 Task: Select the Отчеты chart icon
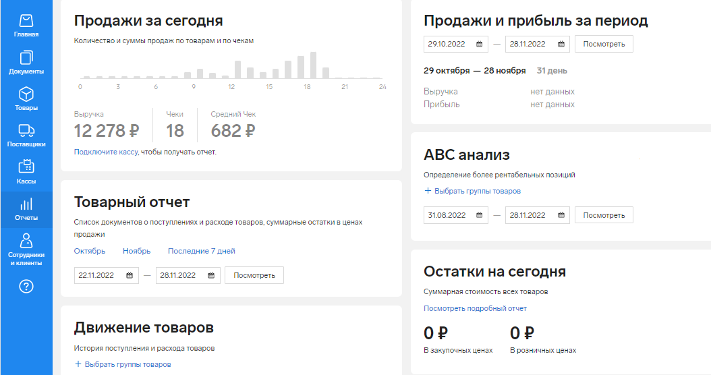click(26, 204)
